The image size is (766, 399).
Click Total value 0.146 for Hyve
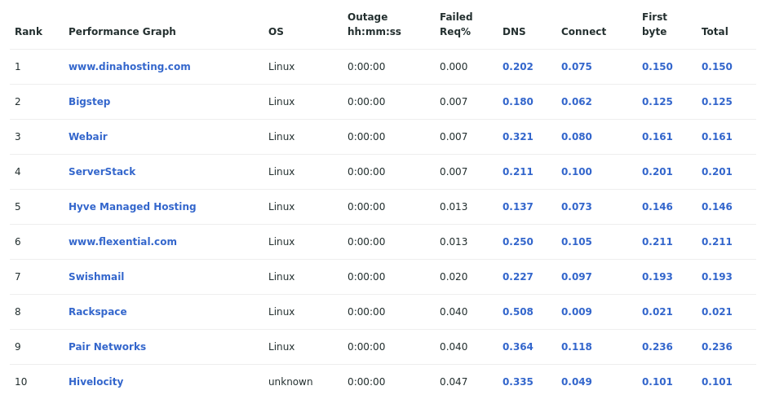point(717,207)
